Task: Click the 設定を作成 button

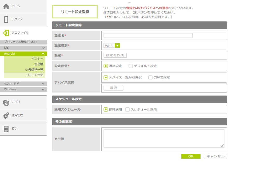Action: pyautogui.click(x=115, y=55)
